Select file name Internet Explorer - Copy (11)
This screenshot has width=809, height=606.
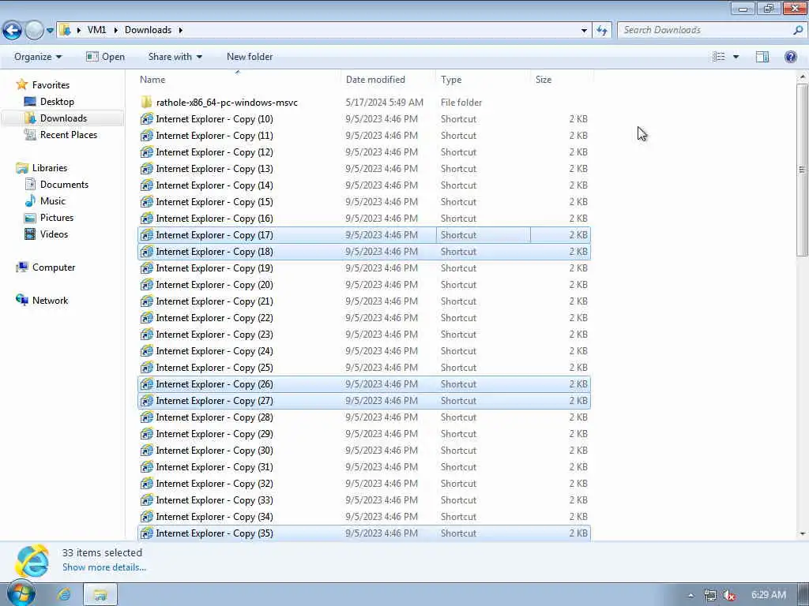215,136
